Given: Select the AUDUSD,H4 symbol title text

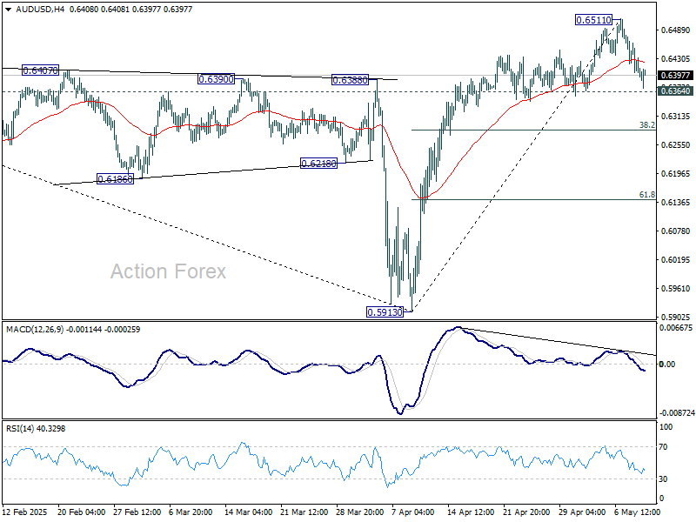Looking at the screenshot, I should click(40, 10).
